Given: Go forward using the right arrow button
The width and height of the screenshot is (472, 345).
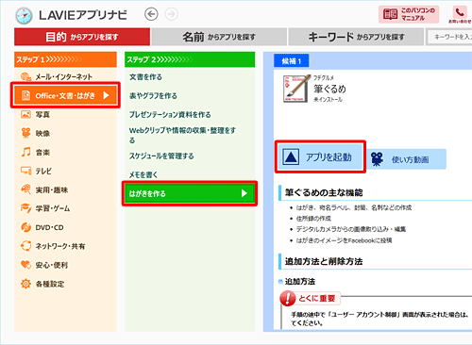Looking at the screenshot, I should [x=172, y=14].
